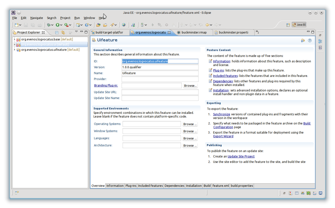Show hidden editor tabs list
The height and width of the screenshot is (208, 335).
point(257,32)
